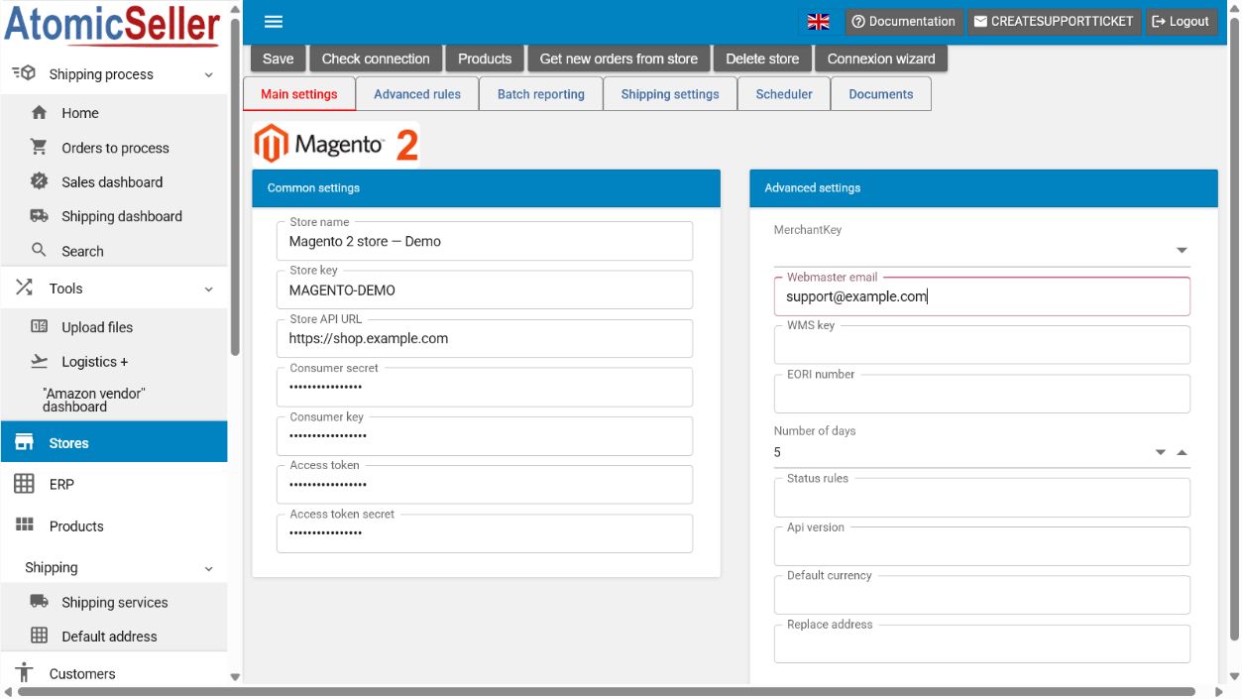Increase Number of days with up arrow
Screen dimensions: 1242x699
(1182, 452)
